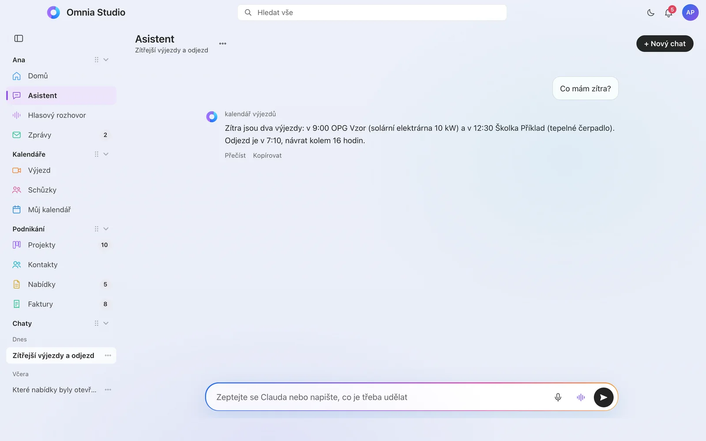Open Projekty list

click(61, 245)
